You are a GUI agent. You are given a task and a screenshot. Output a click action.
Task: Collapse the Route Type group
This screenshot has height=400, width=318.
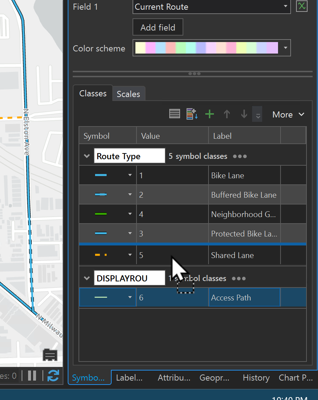(x=86, y=156)
